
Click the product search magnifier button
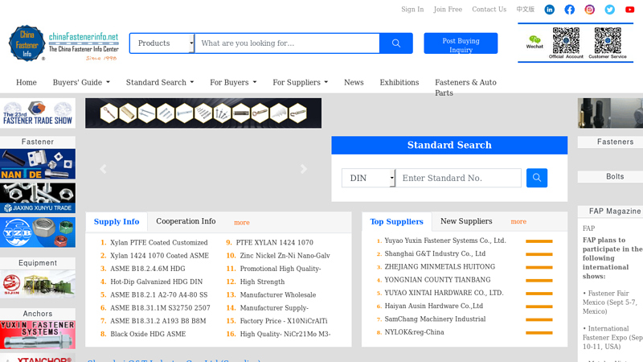point(395,43)
